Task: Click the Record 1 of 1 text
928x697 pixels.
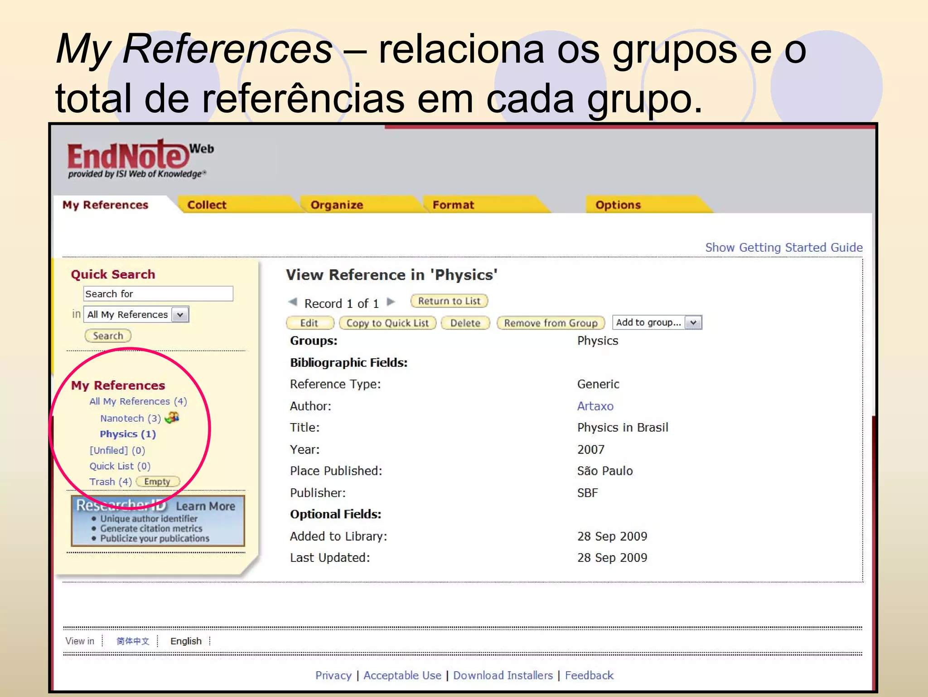Action: (342, 303)
